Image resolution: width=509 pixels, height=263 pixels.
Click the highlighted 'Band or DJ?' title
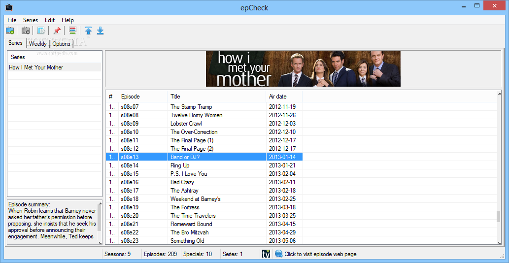coord(186,157)
